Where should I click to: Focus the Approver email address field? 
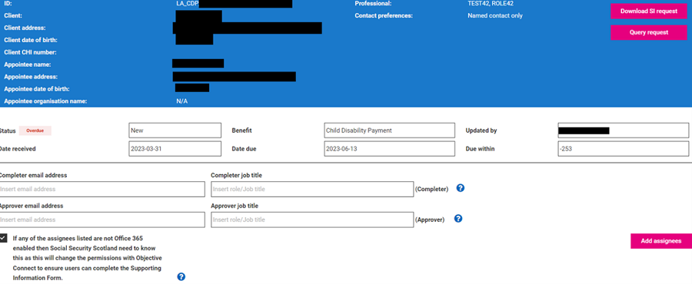tap(102, 220)
